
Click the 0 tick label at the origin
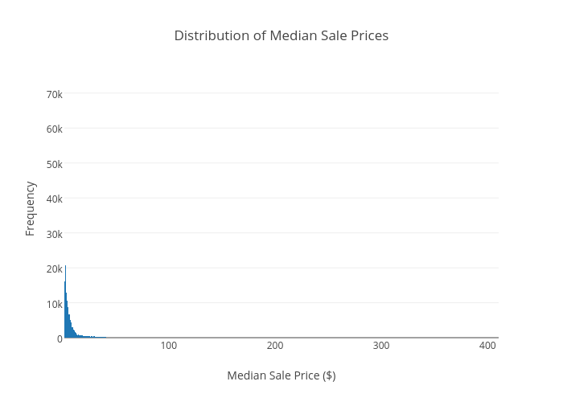60,338
